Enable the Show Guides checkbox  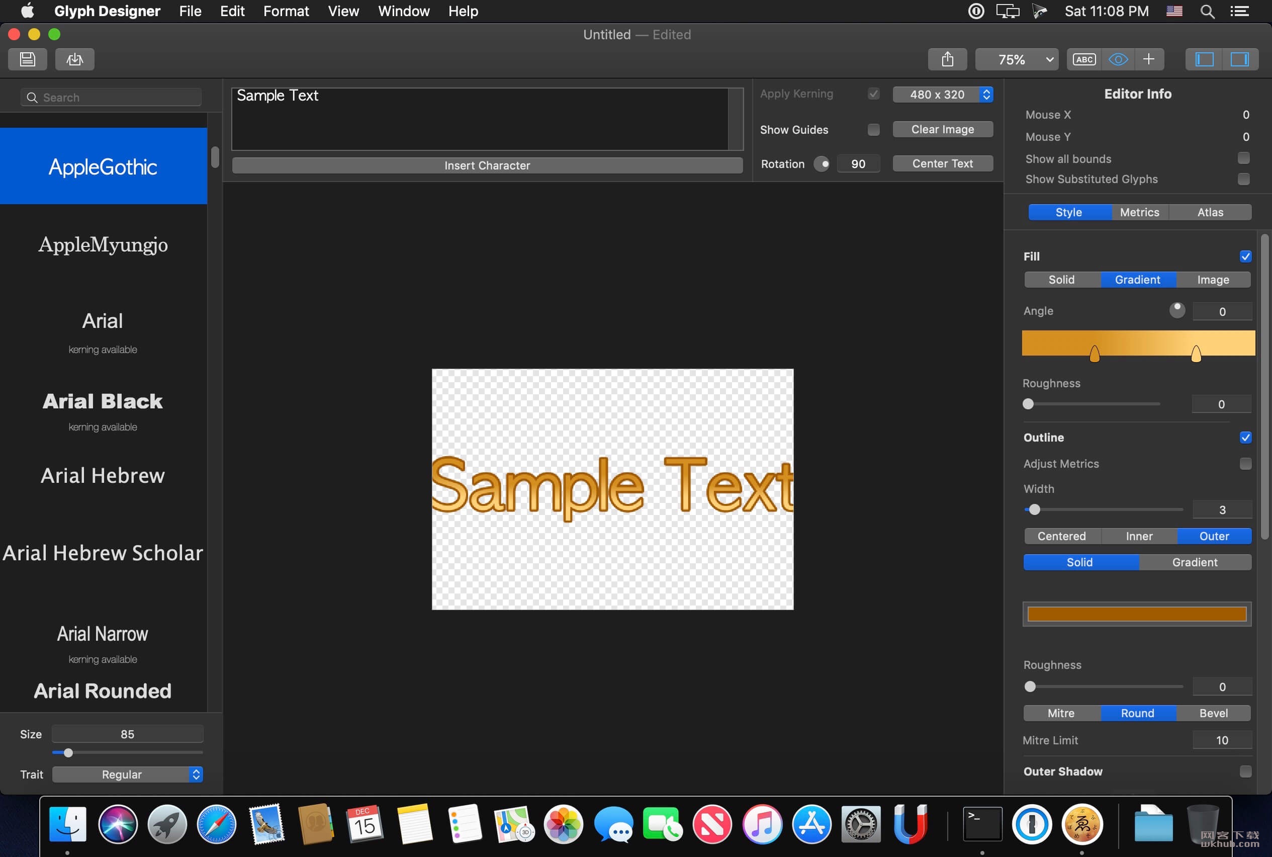(x=873, y=130)
